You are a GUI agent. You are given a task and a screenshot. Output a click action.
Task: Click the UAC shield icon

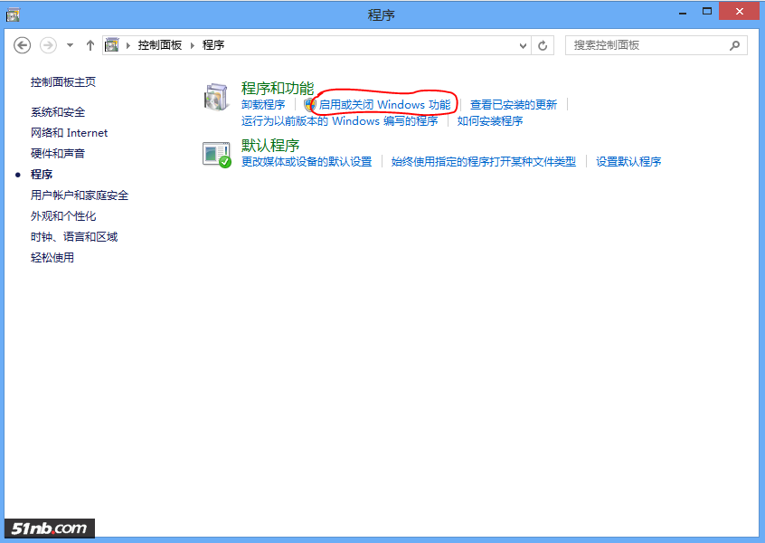coord(309,104)
